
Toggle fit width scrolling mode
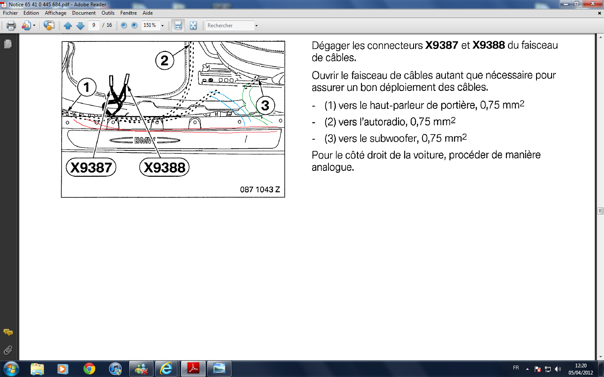click(178, 26)
